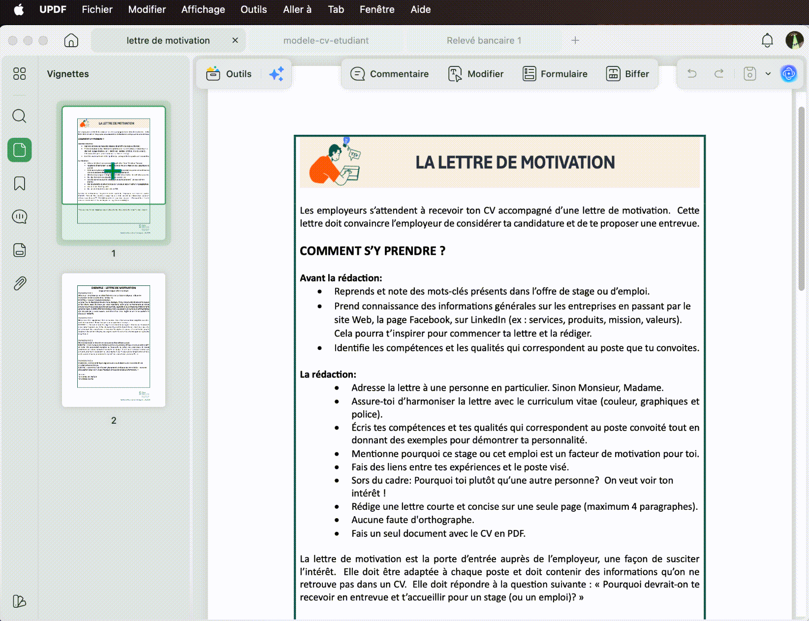Open the bookmarks panel icon
The height and width of the screenshot is (621, 809).
(20, 184)
